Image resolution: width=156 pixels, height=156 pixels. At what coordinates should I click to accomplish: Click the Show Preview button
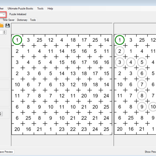point(150,152)
